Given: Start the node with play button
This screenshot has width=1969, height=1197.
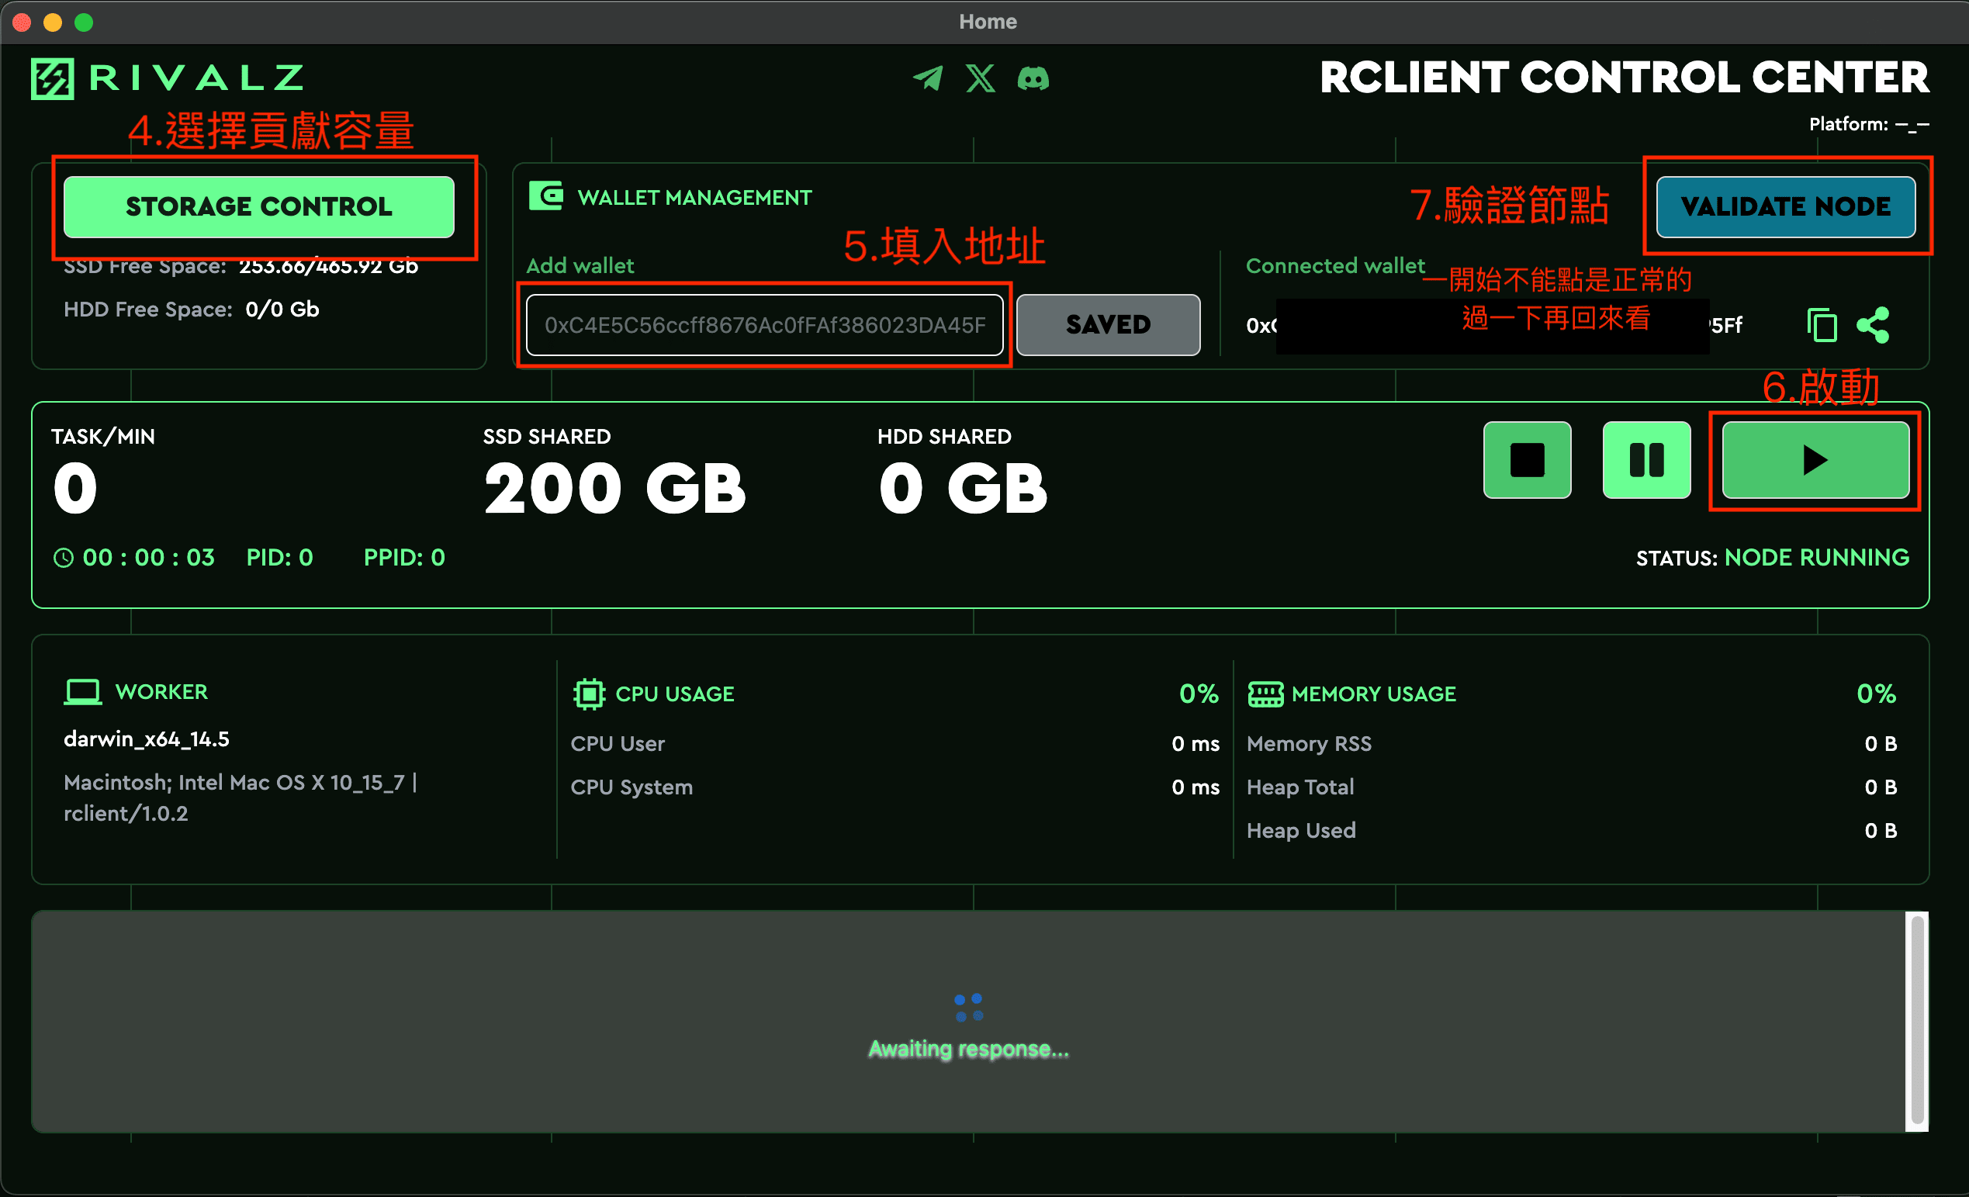Looking at the screenshot, I should pos(1815,460).
